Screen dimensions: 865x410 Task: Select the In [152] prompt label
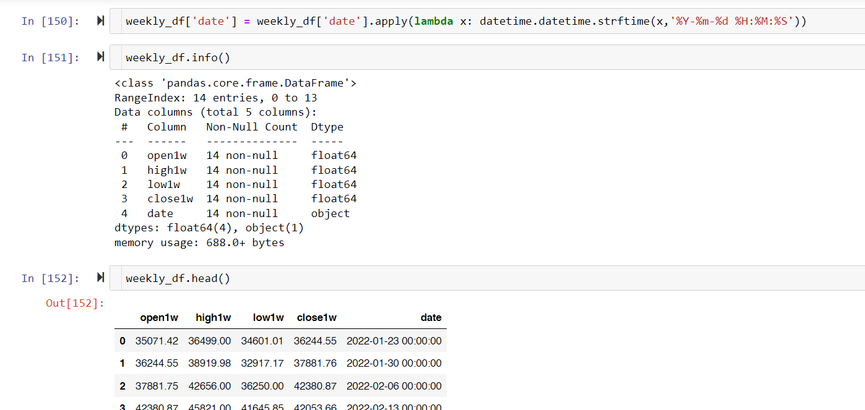coord(51,278)
